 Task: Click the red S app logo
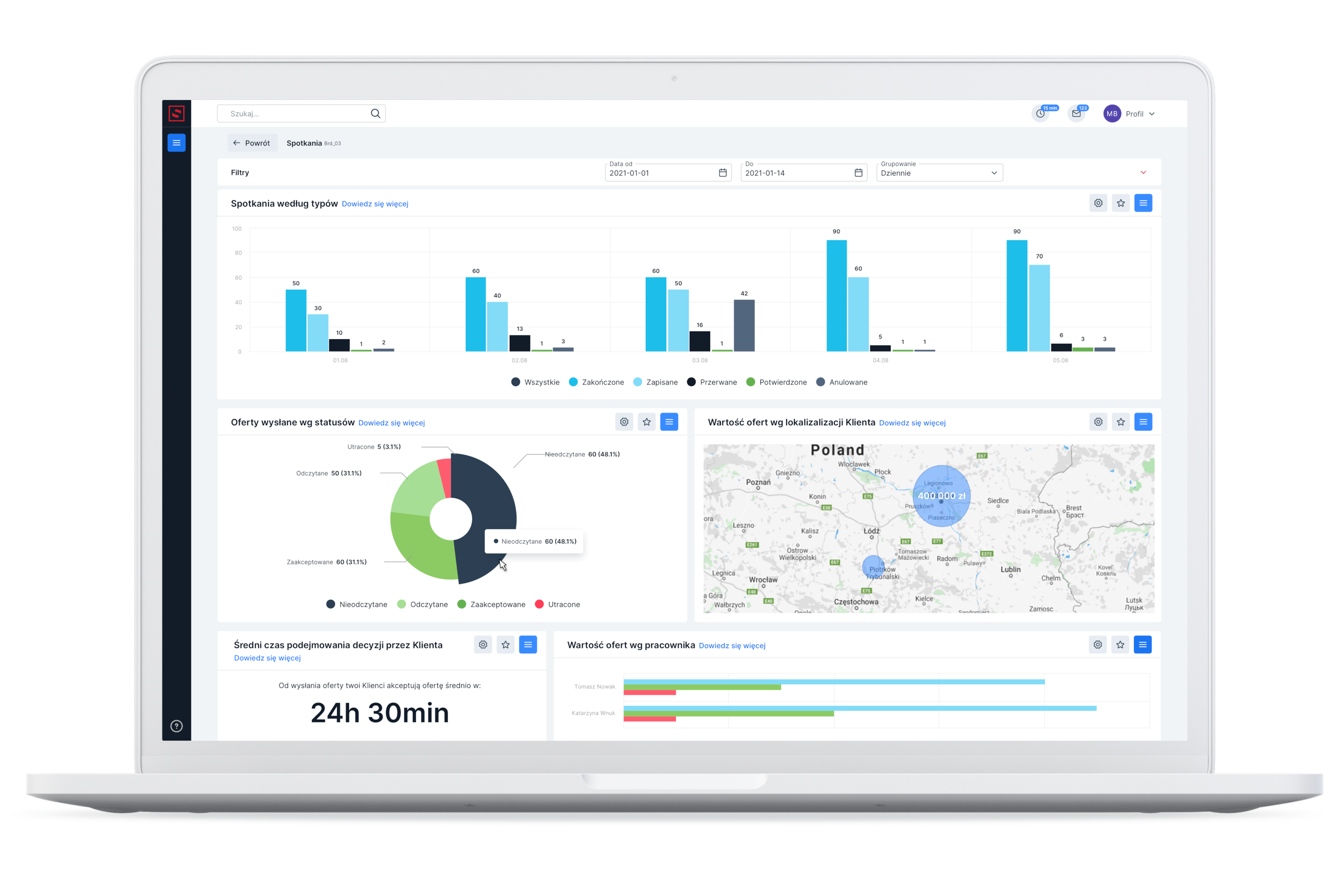pyautogui.click(x=176, y=113)
